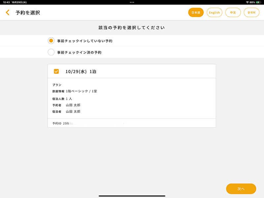
Task: Select 事前チェックイン済の予約 radio option
Action: point(52,52)
